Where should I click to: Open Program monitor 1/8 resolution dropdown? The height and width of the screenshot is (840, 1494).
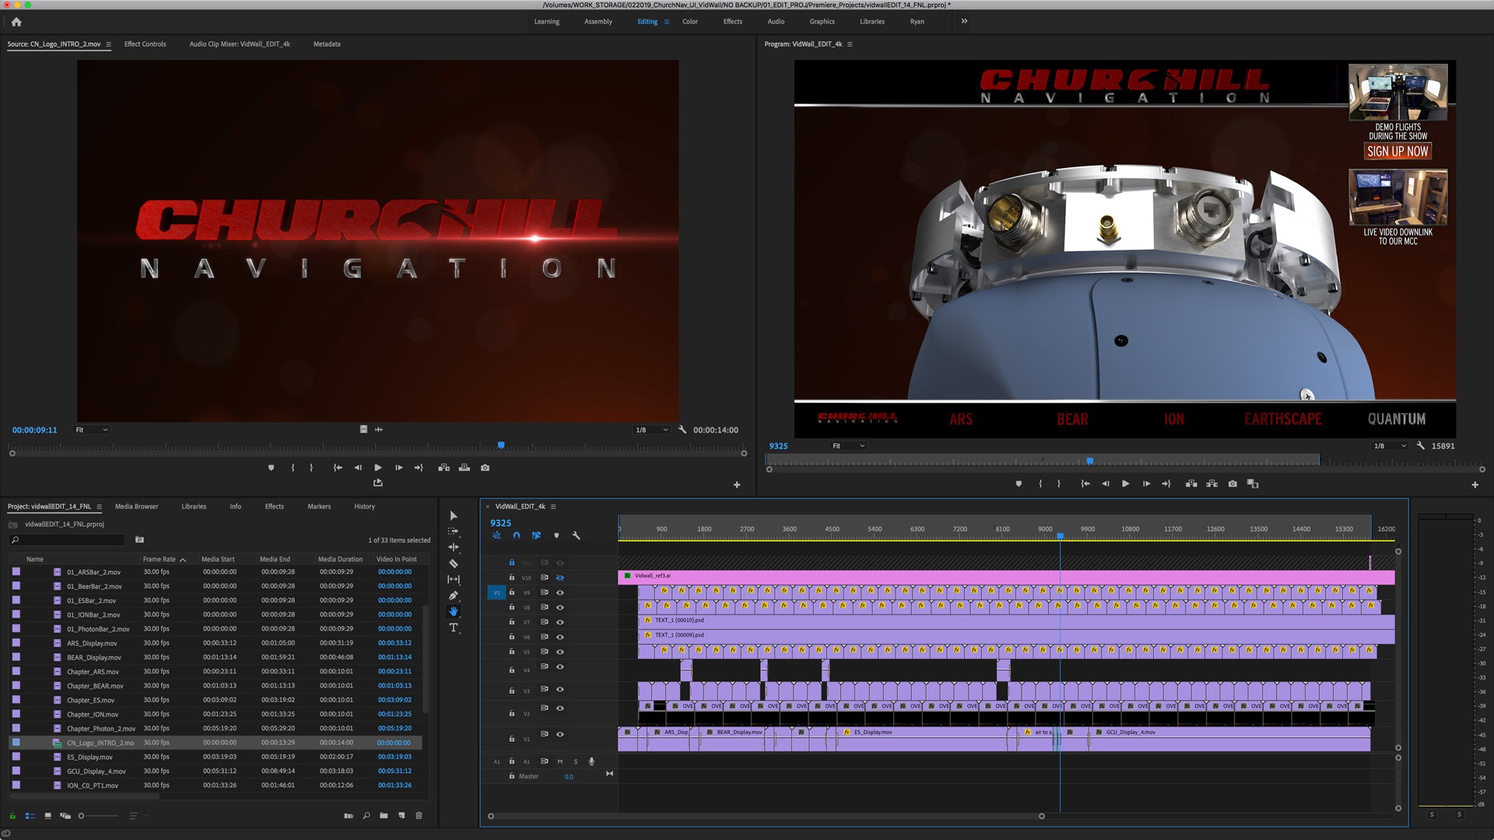tap(1390, 446)
